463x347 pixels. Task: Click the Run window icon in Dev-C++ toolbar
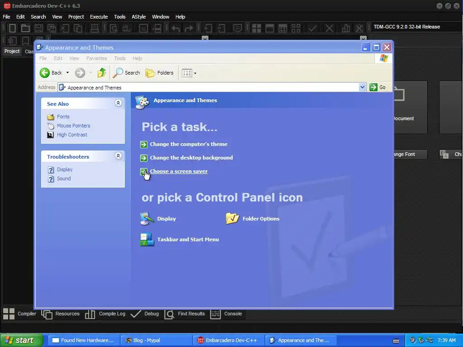[269, 28]
